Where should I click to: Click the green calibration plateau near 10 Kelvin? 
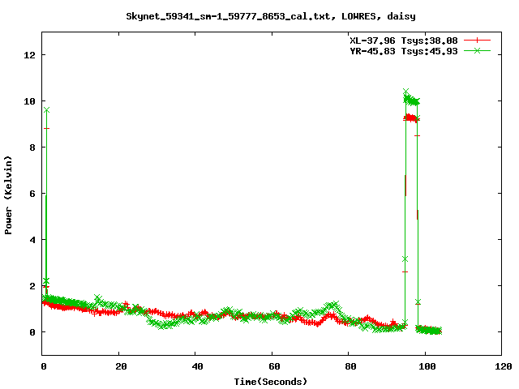(412, 100)
